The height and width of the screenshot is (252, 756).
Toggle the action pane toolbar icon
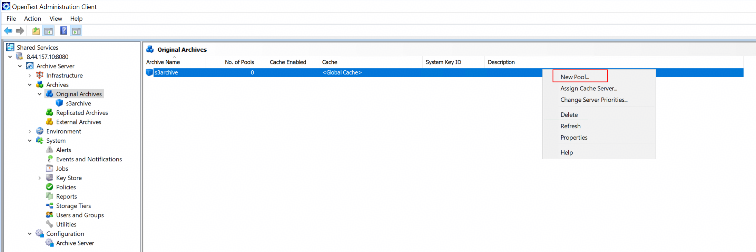point(76,31)
